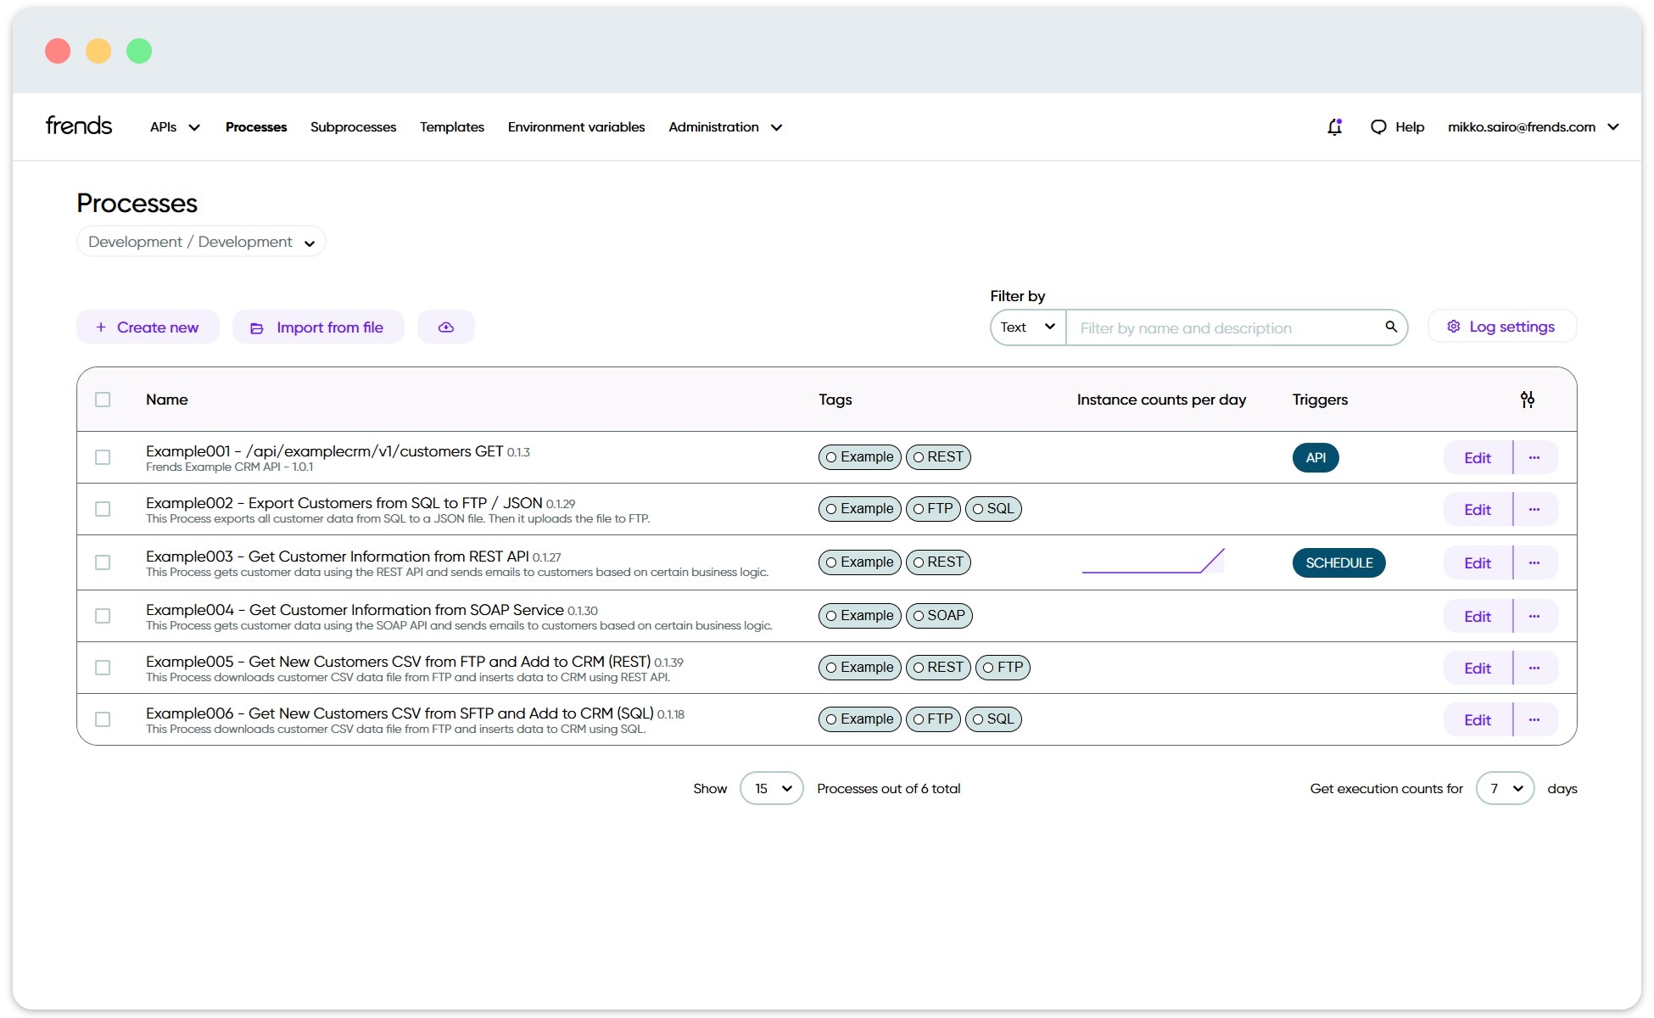The width and height of the screenshot is (1654, 1018).
Task: Change the Show 15 processes dropdown
Action: point(770,788)
